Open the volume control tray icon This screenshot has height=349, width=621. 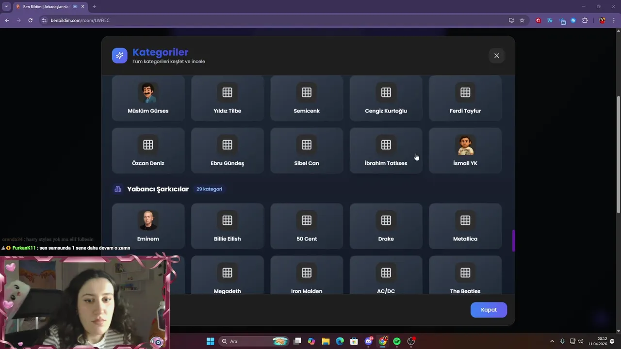[x=581, y=341]
